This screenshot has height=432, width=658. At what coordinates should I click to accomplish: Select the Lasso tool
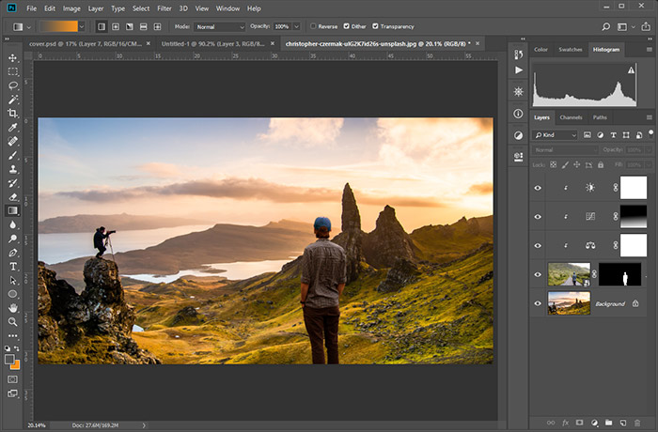tap(13, 85)
